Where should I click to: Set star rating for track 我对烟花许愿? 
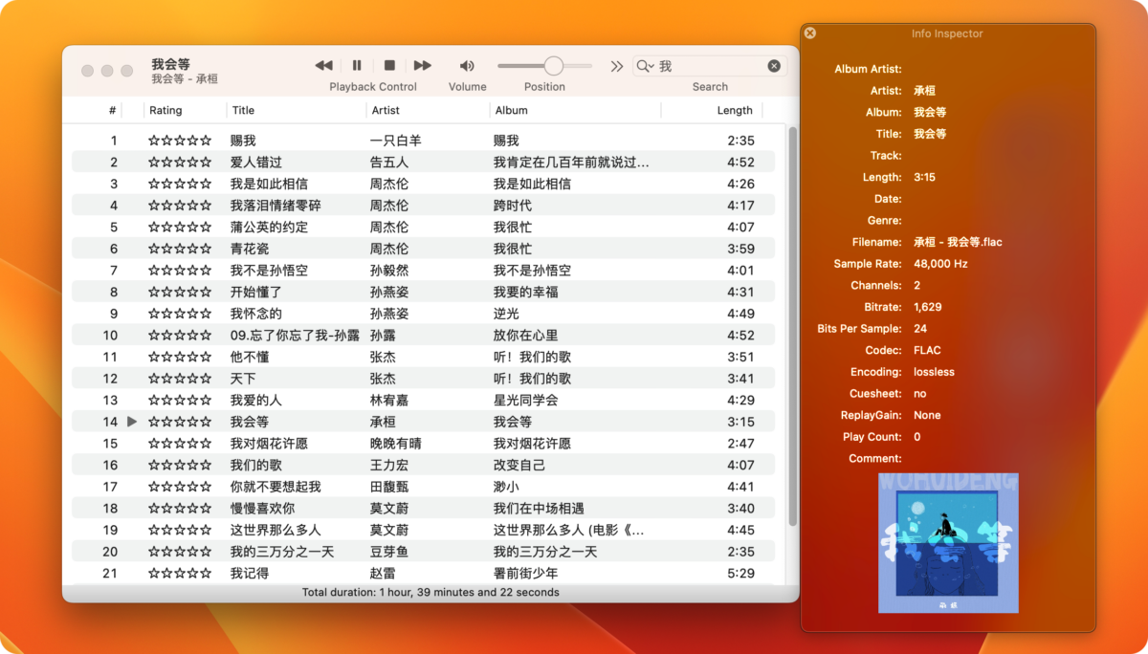point(180,444)
